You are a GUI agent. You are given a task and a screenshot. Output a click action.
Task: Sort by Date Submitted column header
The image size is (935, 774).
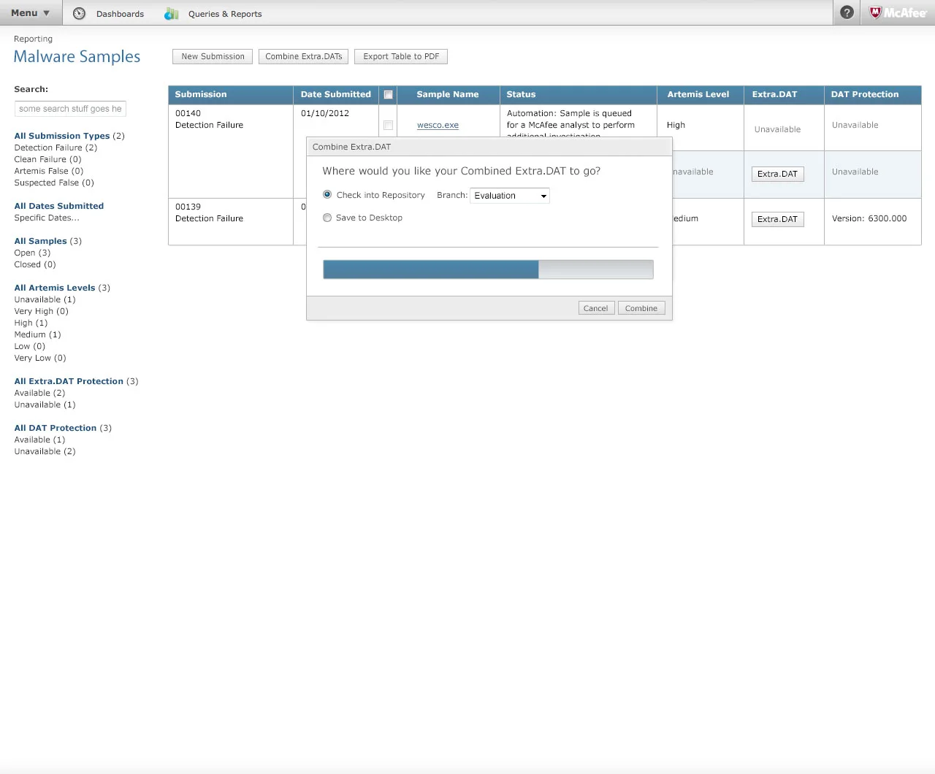(x=336, y=95)
